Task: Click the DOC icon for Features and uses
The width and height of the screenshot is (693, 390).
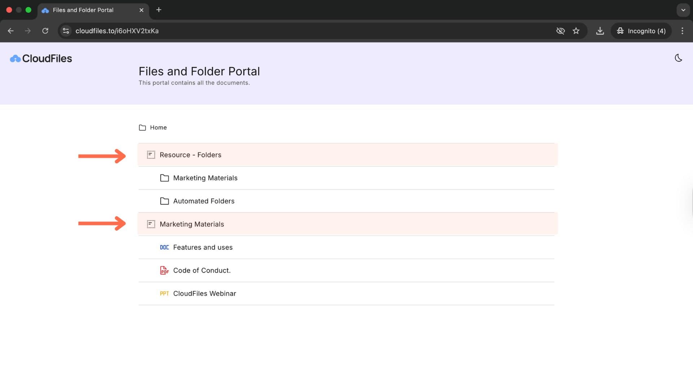Action: click(164, 247)
